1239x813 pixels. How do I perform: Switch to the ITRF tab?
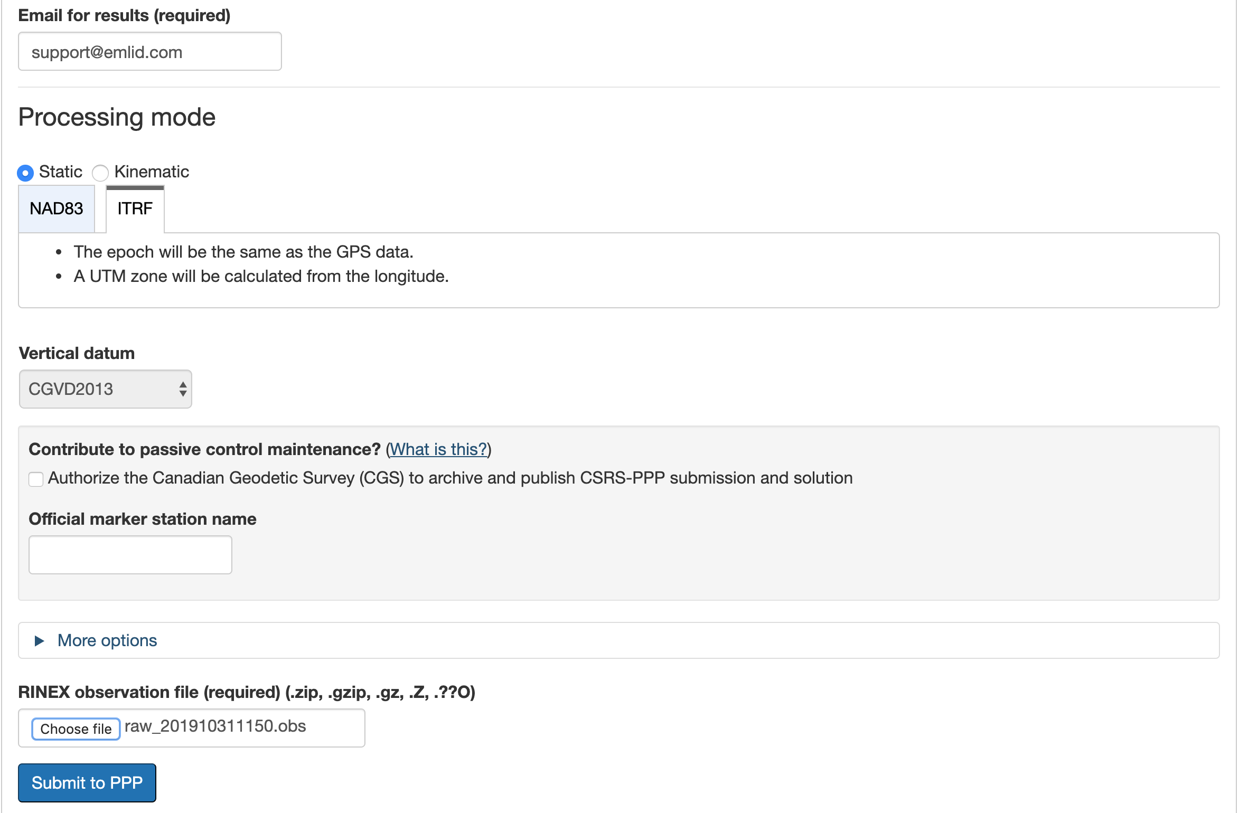[x=135, y=209]
